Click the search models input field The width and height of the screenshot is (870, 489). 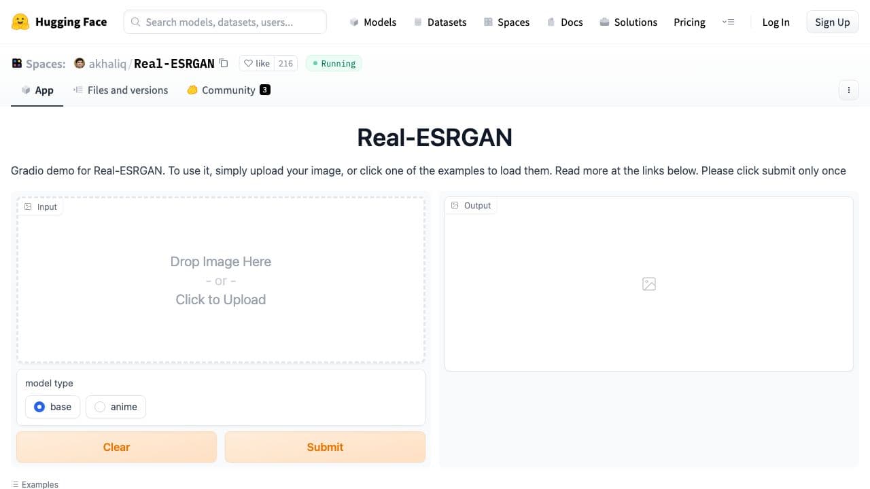point(224,22)
